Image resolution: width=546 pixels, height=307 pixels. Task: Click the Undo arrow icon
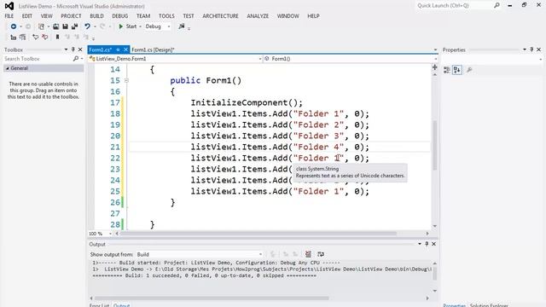point(87,26)
